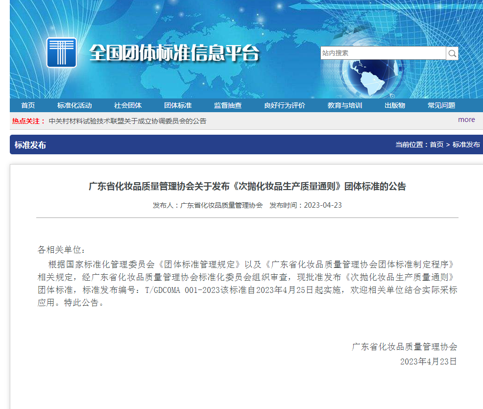Open the 标准化活动 menu item
Viewport: 483px width, 409px height.
pyautogui.click(x=74, y=105)
